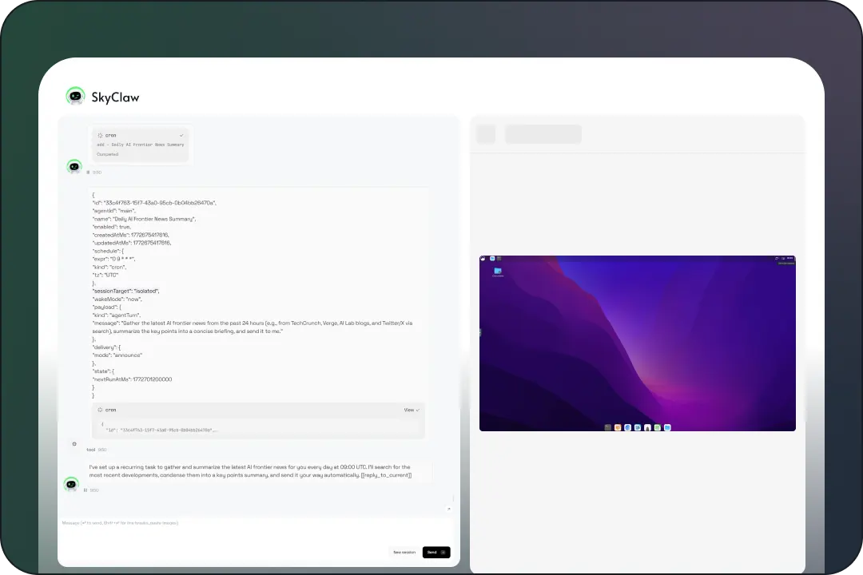The width and height of the screenshot is (863, 575).
Task: Click the SkyClaw robot logo in header
Action: click(x=75, y=97)
